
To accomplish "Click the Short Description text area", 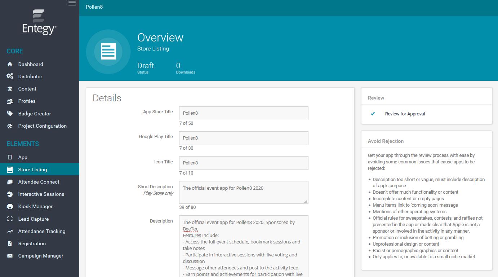I will 244,192.
